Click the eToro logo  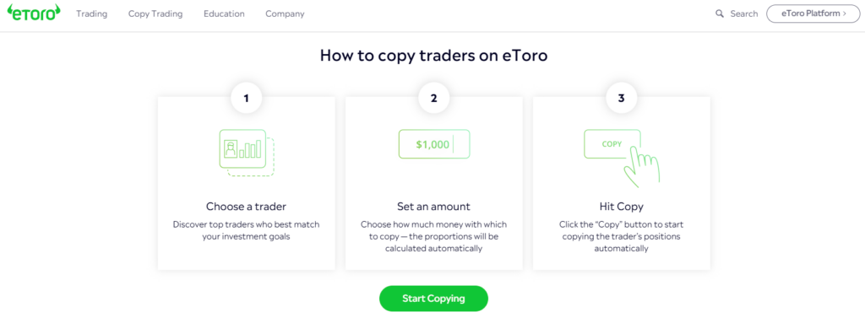click(x=34, y=13)
